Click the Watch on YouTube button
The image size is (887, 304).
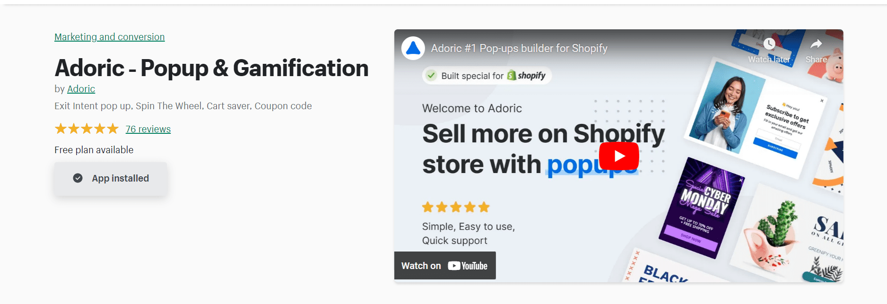click(x=444, y=266)
